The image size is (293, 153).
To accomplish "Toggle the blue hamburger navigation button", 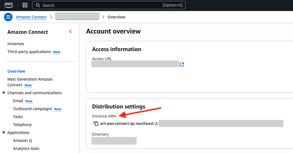I will click(8, 17).
